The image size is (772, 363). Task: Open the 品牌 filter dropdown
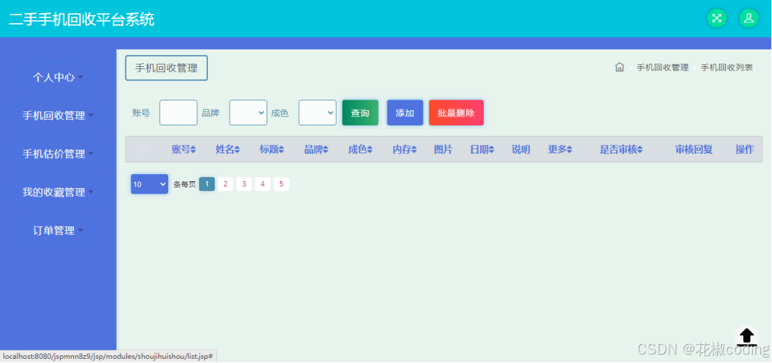click(x=248, y=112)
